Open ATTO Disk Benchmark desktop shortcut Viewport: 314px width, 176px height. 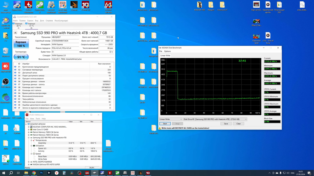[63, 7]
